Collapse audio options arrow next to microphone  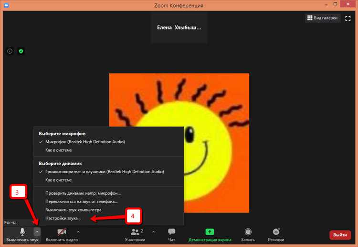(x=37, y=232)
